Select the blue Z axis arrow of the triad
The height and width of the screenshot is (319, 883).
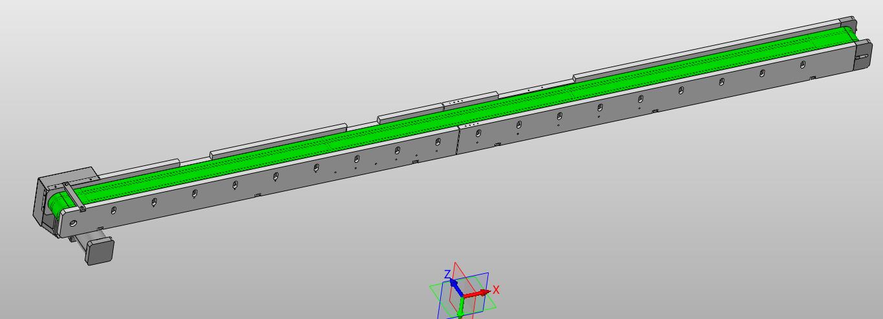click(x=456, y=287)
